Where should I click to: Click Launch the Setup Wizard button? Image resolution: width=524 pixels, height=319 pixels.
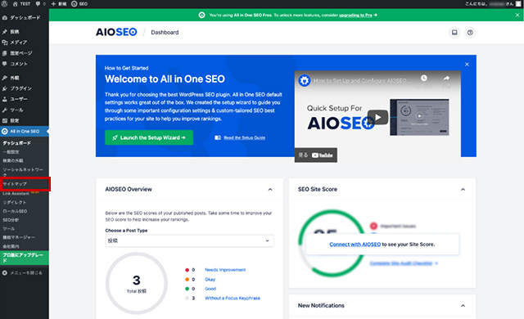149,137
